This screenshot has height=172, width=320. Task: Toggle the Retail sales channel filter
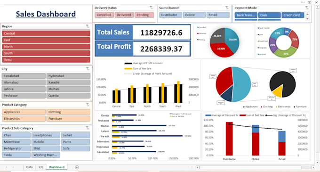[x=218, y=15]
